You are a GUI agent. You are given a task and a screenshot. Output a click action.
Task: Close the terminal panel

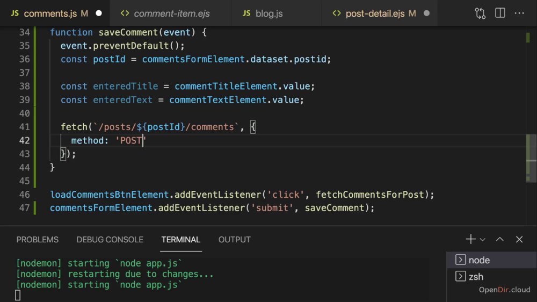519,239
